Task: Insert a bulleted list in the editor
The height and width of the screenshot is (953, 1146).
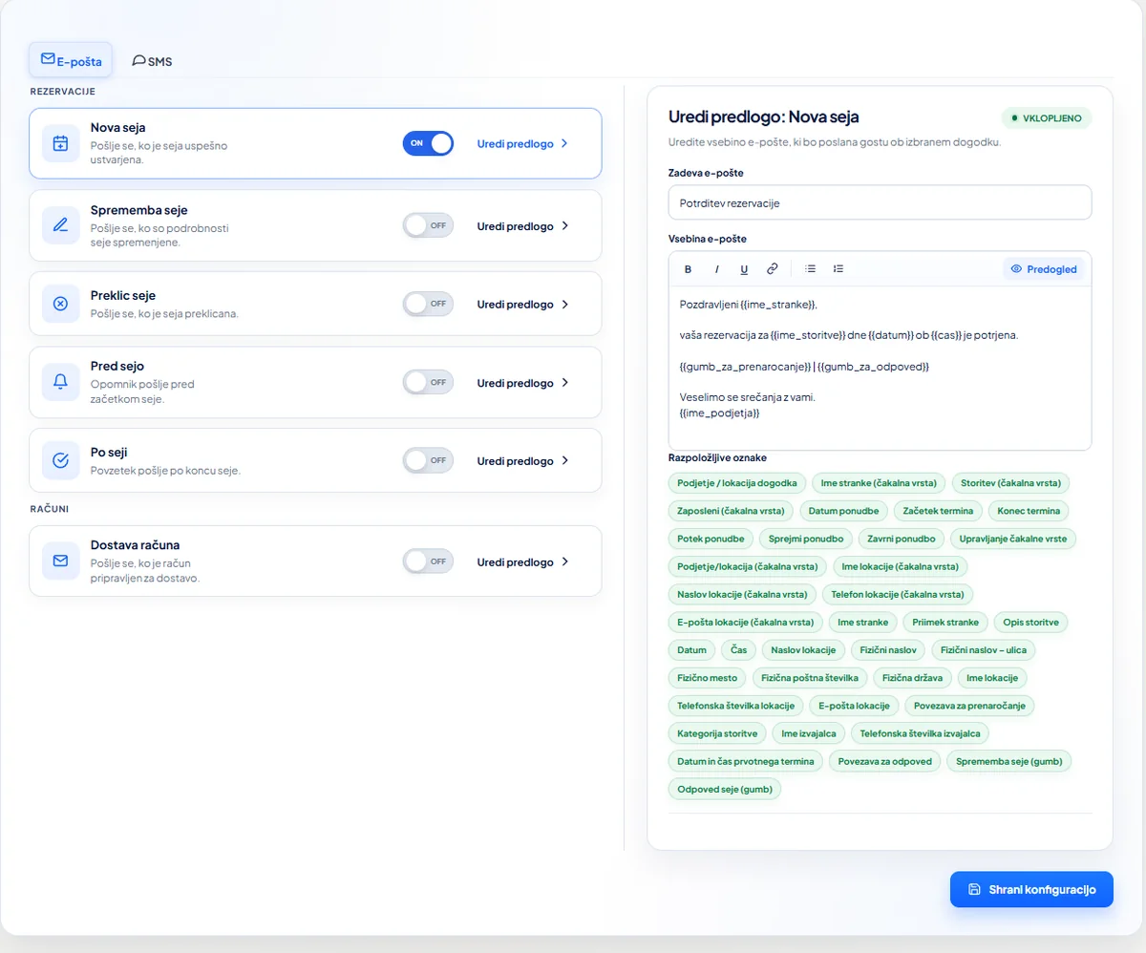Action: tap(810, 269)
